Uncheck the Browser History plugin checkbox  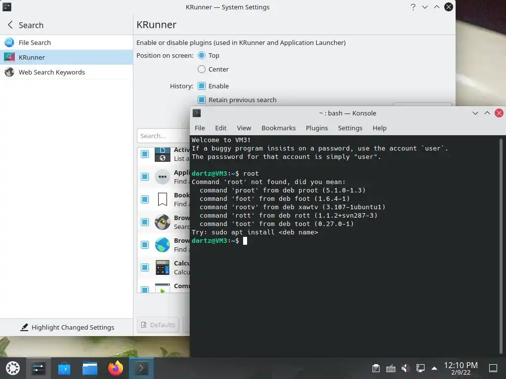click(145, 222)
